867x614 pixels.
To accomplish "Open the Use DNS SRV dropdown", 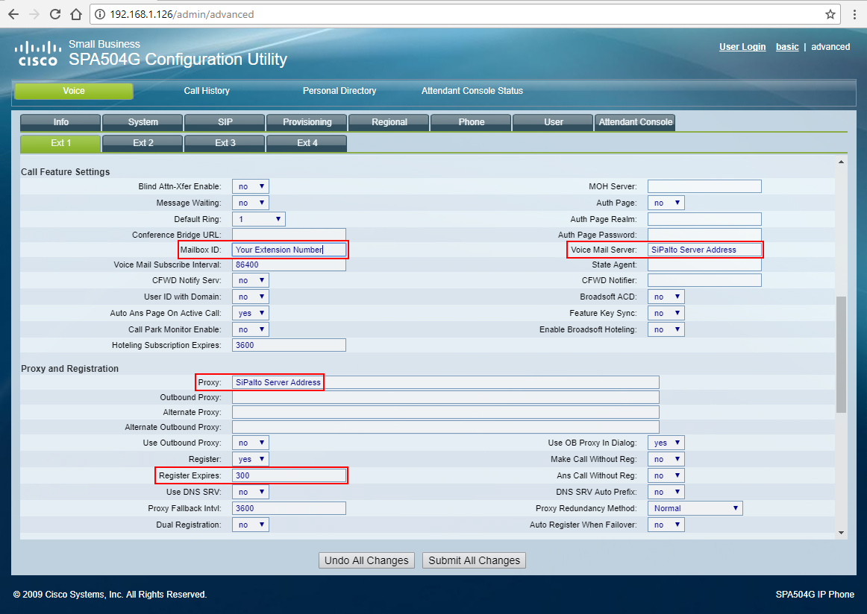I will 251,492.
